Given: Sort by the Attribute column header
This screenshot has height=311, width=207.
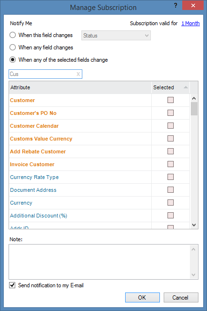Looking at the screenshot, I should (80, 87).
